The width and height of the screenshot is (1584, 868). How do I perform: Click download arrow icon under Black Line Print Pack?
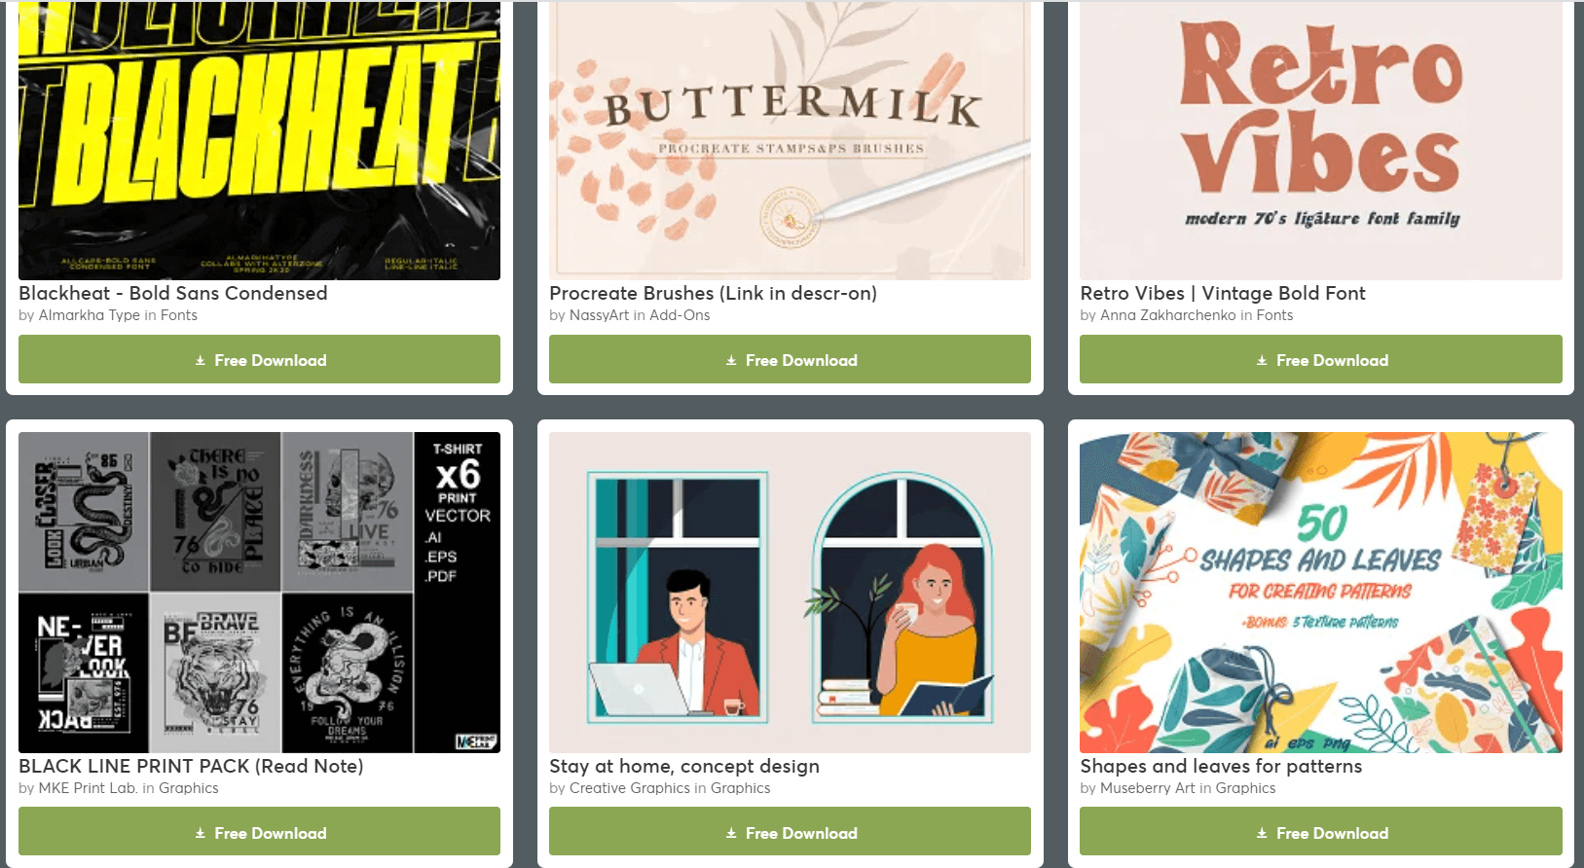point(200,833)
